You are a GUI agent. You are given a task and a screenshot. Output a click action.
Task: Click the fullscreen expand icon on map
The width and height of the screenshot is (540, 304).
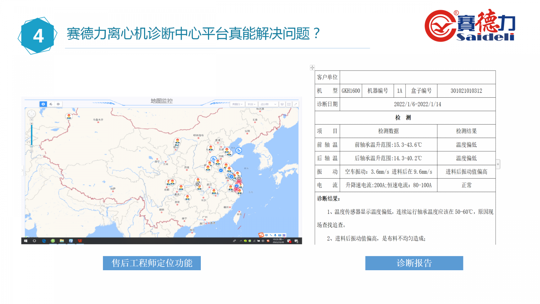point(296,104)
